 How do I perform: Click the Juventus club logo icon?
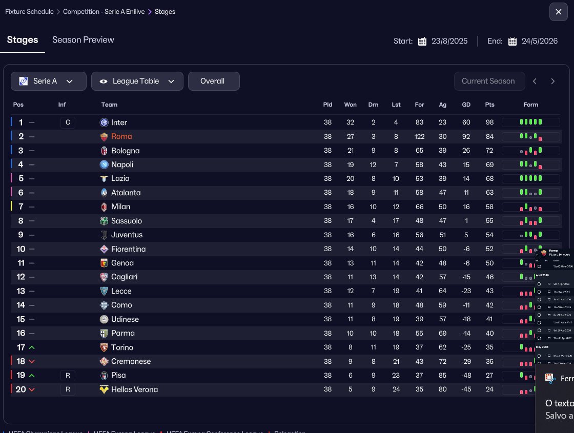[x=104, y=235]
